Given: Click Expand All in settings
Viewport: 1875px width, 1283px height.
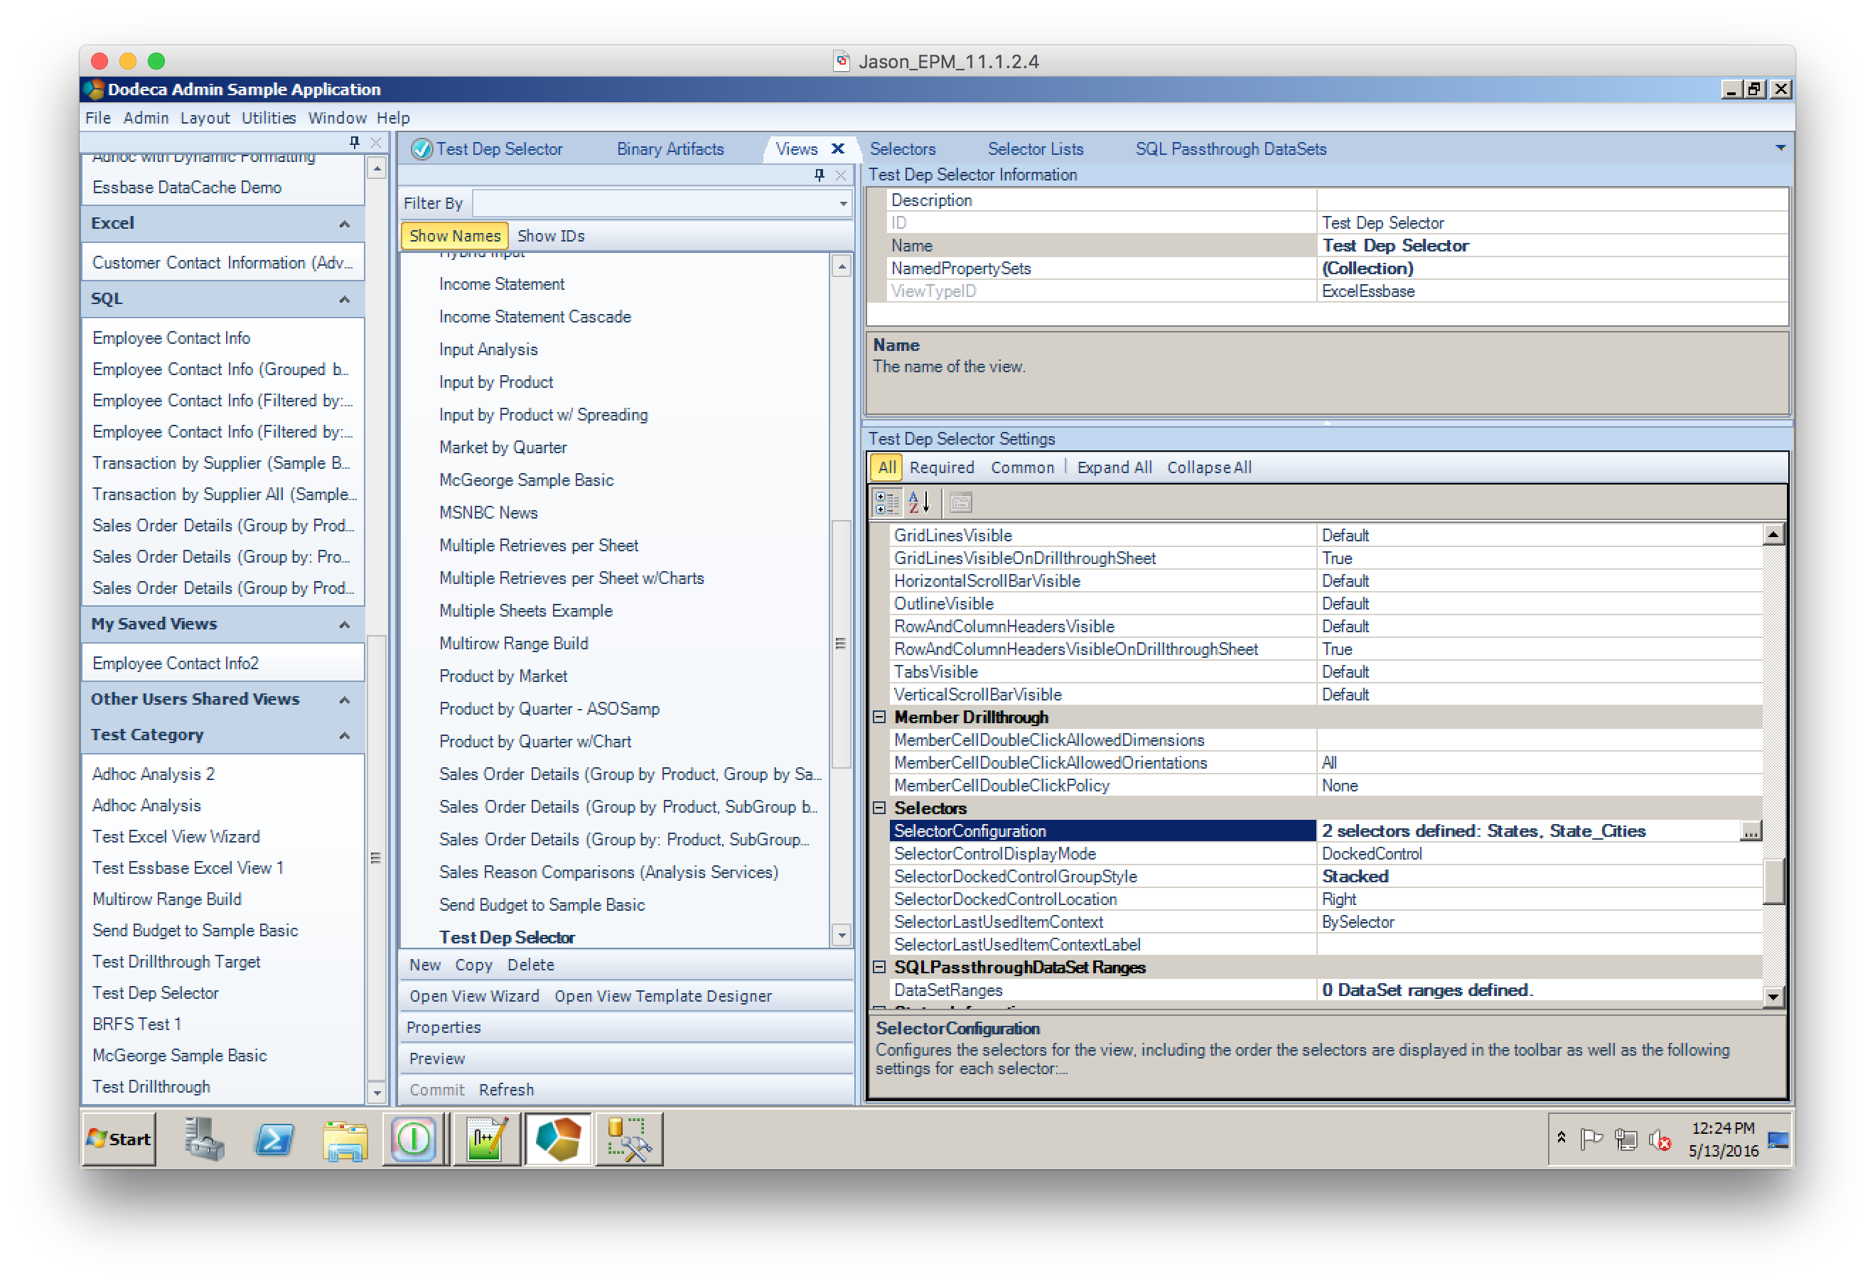Looking at the screenshot, I should point(1113,467).
